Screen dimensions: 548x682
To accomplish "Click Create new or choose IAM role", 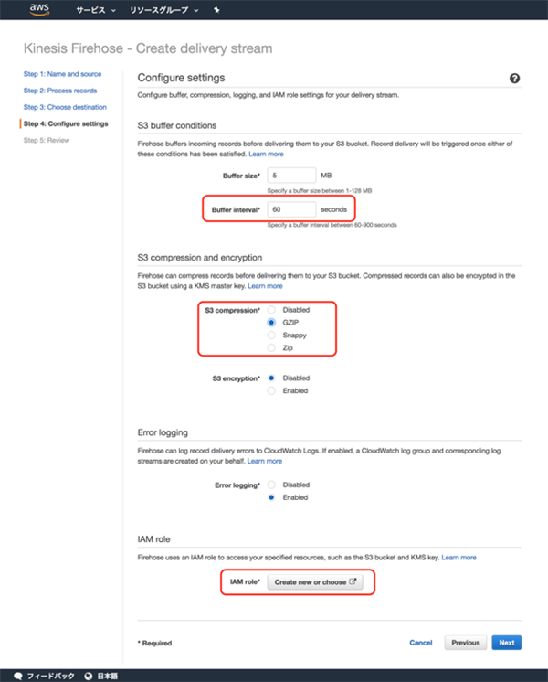I will pos(316,581).
